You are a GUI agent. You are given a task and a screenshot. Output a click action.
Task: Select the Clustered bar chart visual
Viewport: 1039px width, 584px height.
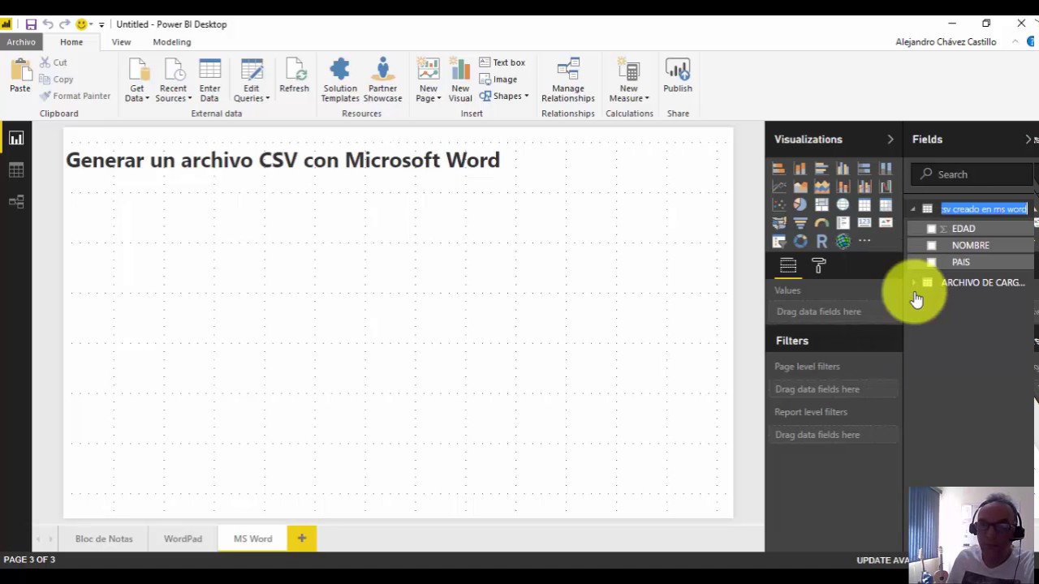click(821, 169)
